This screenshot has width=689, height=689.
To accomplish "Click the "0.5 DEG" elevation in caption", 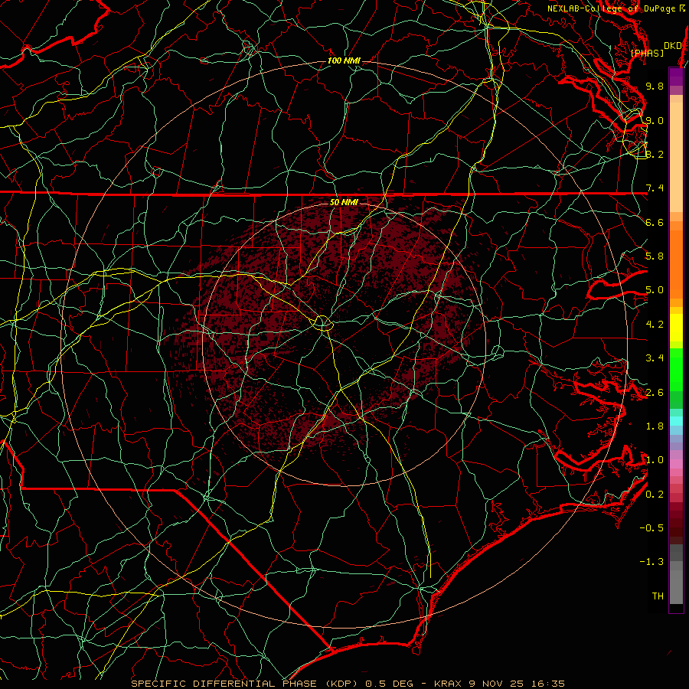I will [390, 684].
